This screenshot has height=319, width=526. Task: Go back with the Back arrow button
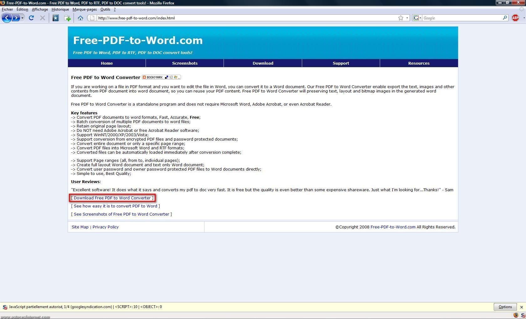(x=7, y=18)
